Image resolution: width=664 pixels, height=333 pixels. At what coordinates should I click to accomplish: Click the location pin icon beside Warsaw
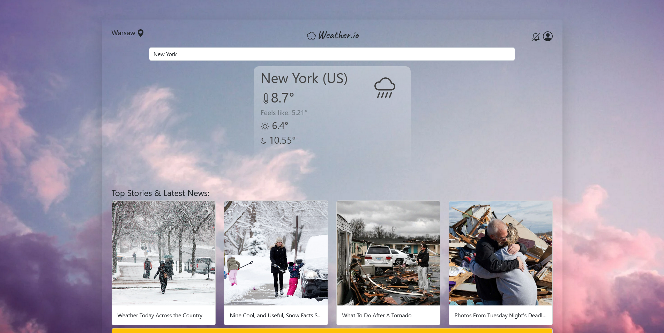141,33
